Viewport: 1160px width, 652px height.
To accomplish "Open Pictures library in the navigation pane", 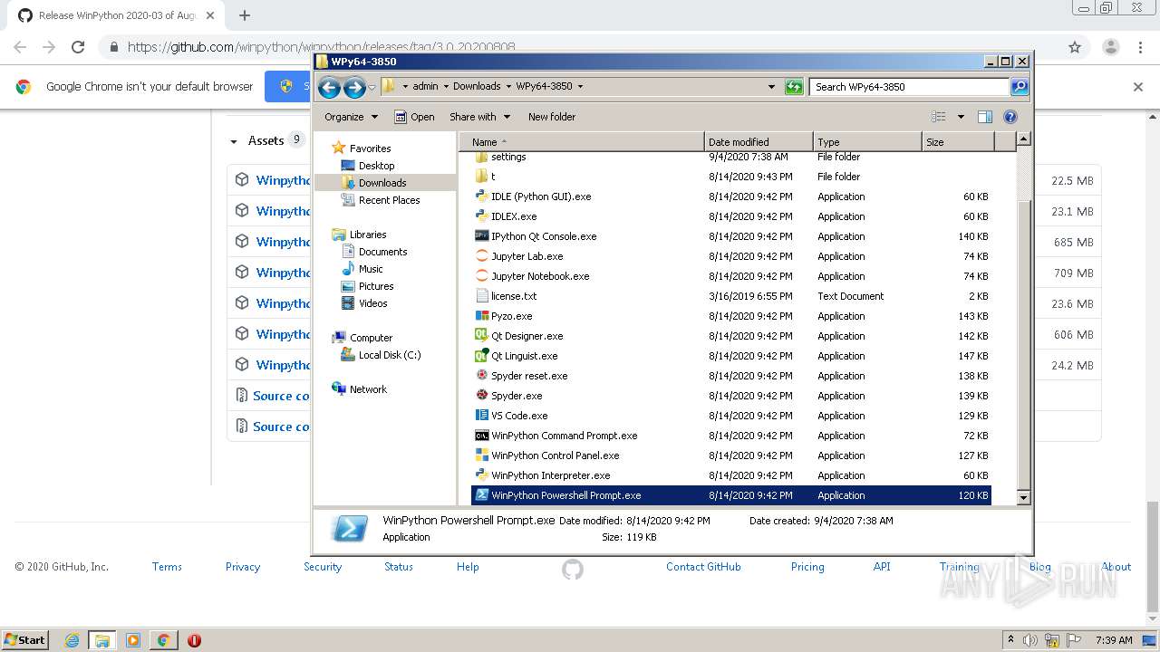I will point(376,286).
